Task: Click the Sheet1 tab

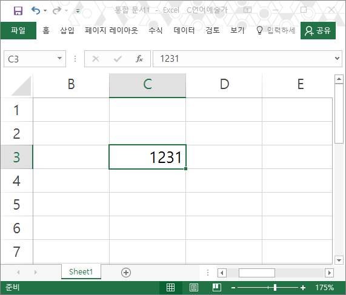Action: pos(81,271)
